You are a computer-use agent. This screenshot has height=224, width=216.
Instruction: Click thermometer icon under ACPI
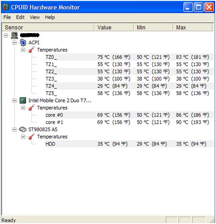[31, 50]
